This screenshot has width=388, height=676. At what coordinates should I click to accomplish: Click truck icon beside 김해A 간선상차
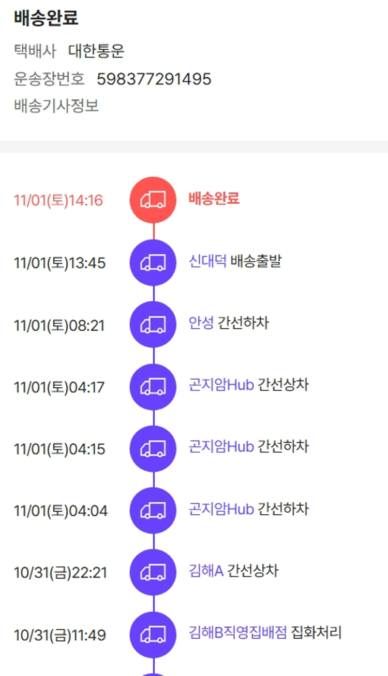[x=153, y=572]
